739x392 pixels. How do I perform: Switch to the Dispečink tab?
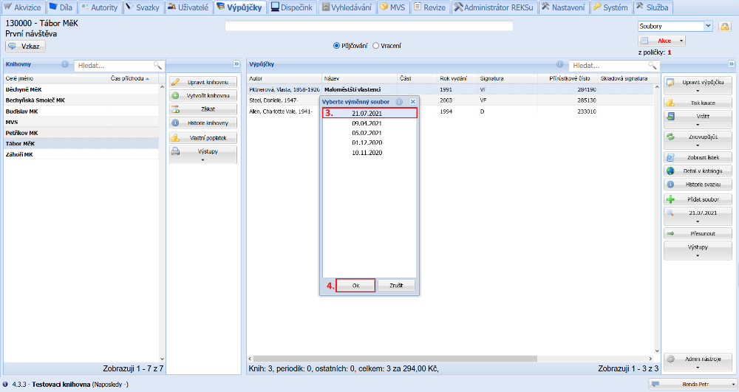pos(291,7)
